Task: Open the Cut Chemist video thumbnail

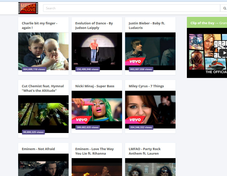Action: point(43,114)
